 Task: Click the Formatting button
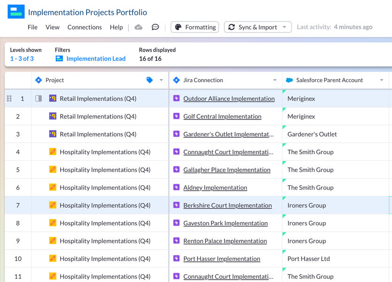coord(195,27)
